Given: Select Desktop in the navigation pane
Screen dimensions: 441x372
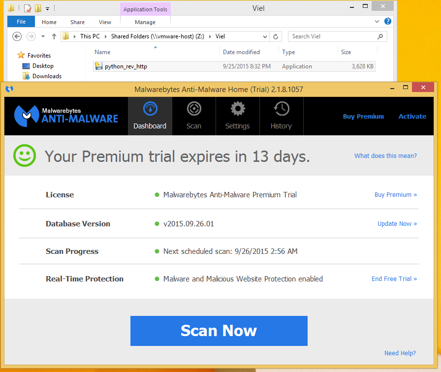Looking at the screenshot, I should pos(43,66).
